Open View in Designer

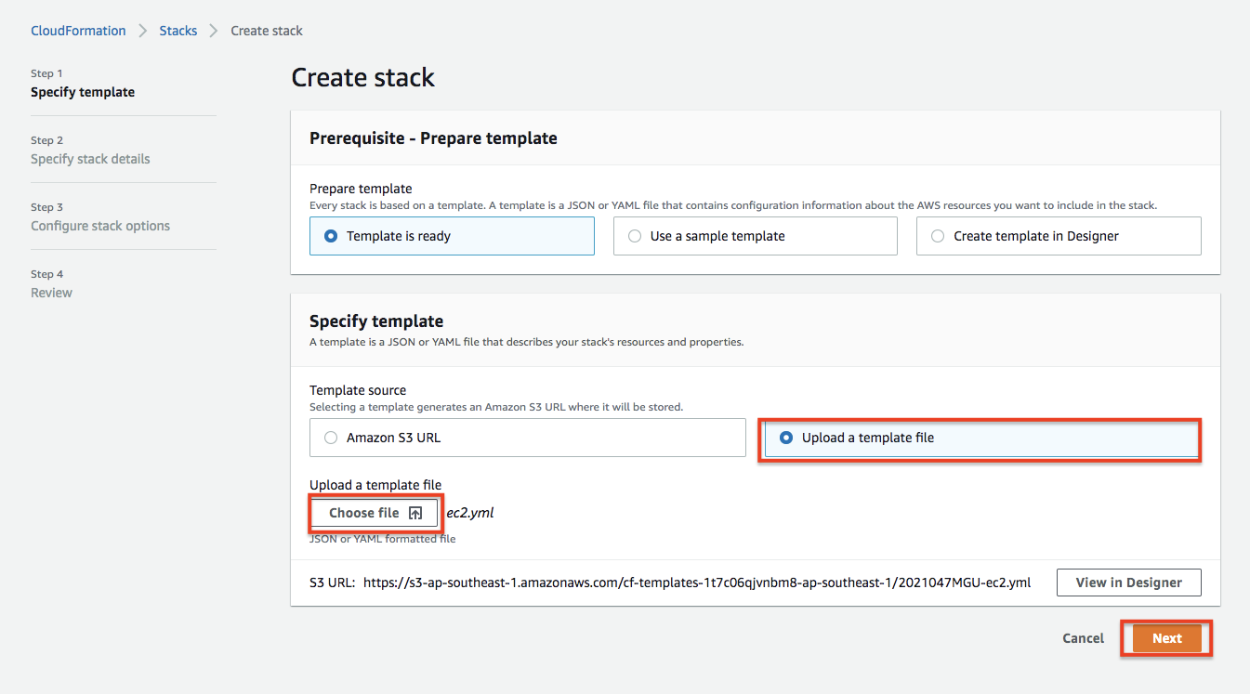click(1129, 583)
